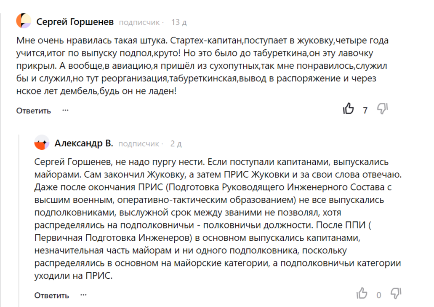Click the thumbs-up counter showing 7
The image size is (434, 307).
365,110
